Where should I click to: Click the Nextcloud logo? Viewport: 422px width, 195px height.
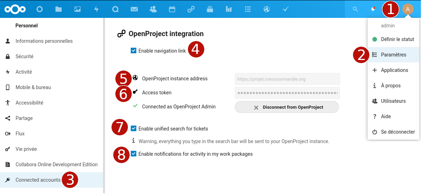tap(15, 9)
